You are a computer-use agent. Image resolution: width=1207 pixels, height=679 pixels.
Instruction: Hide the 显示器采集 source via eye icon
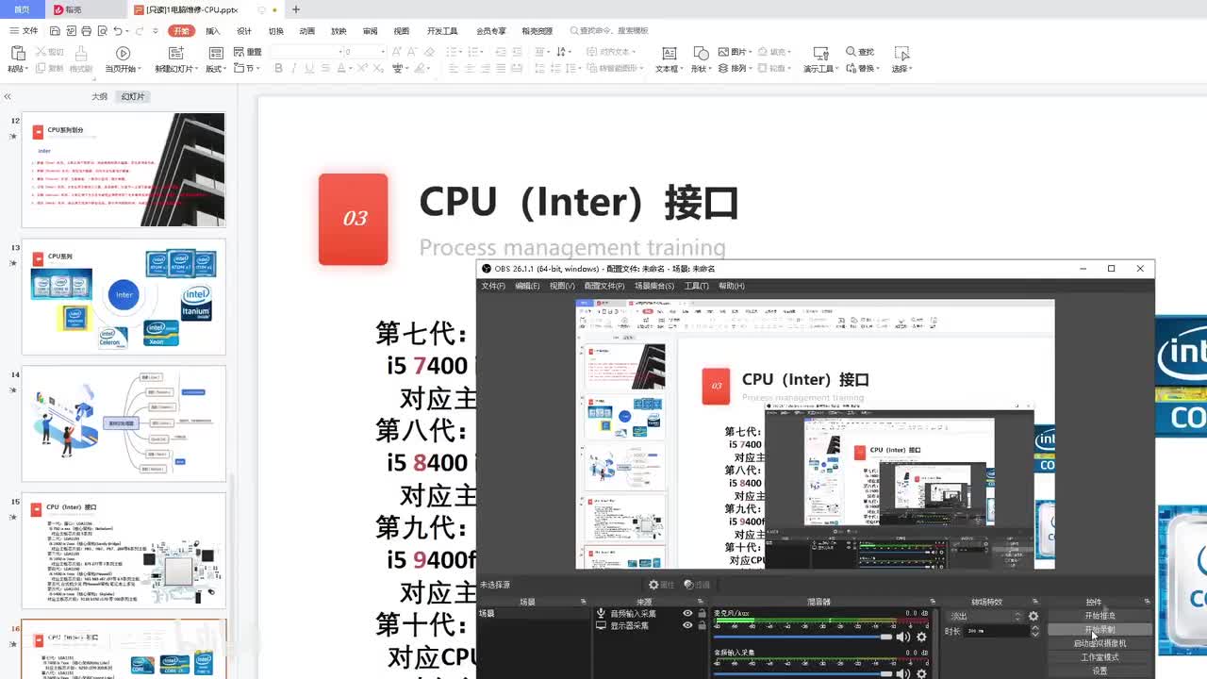pyautogui.click(x=687, y=625)
